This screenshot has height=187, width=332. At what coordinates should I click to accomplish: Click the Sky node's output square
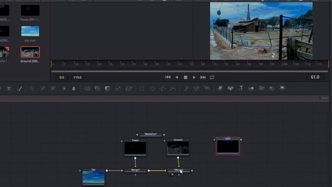click(107, 170)
